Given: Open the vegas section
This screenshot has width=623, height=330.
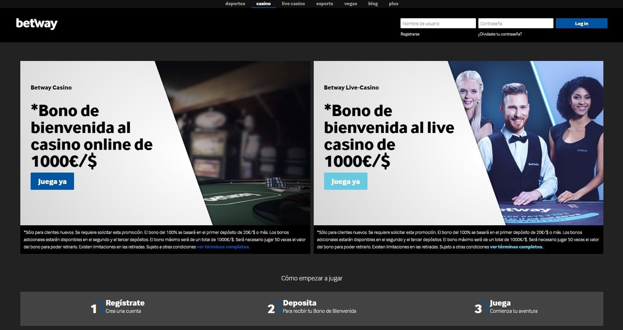Looking at the screenshot, I should coord(351,4).
